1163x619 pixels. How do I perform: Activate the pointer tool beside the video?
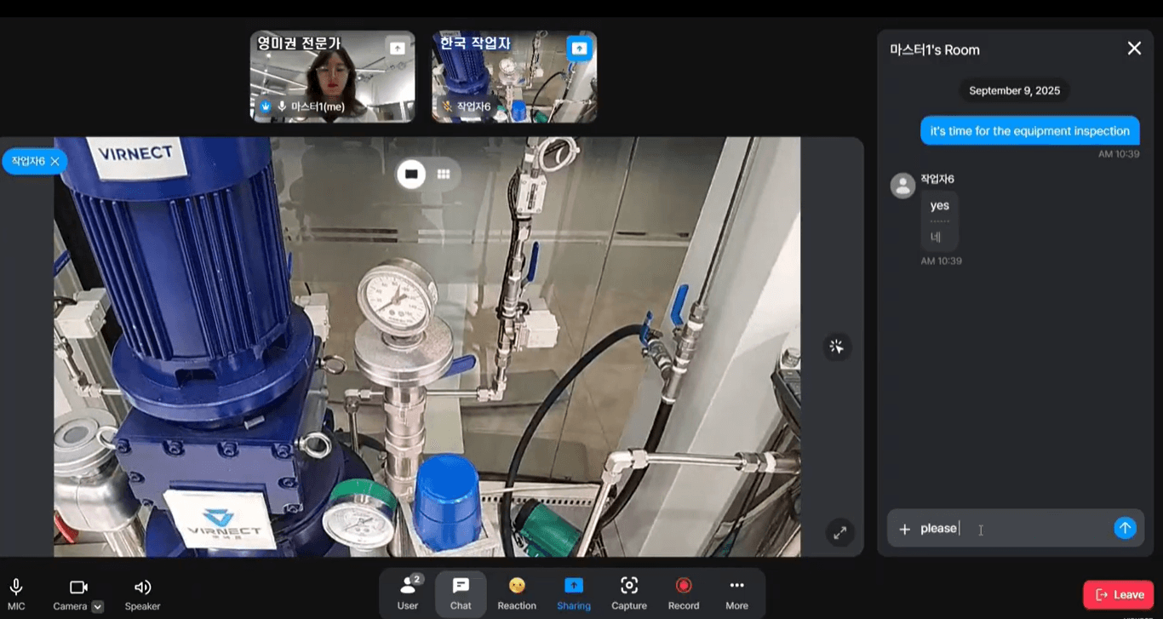(837, 347)
